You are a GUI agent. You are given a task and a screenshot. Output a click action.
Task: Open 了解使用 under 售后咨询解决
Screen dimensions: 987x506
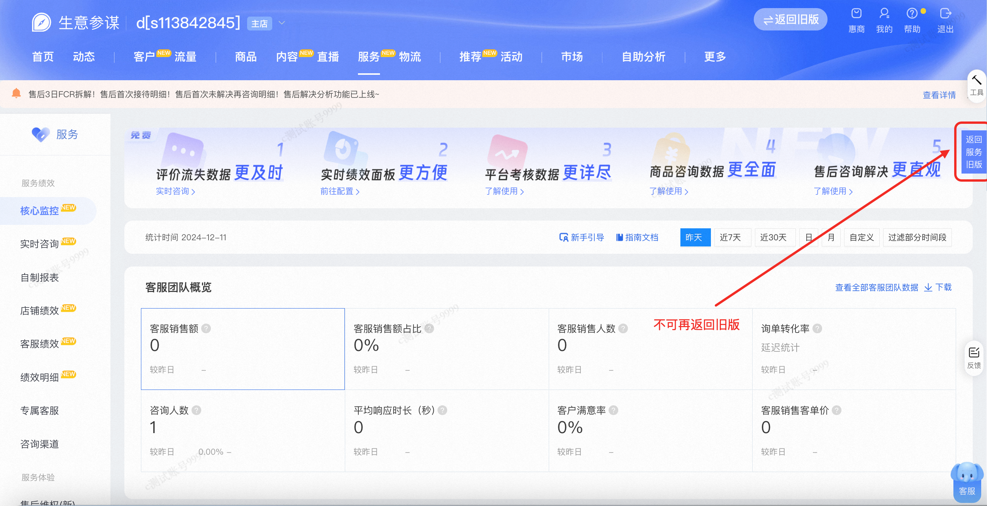pos(833,191)
